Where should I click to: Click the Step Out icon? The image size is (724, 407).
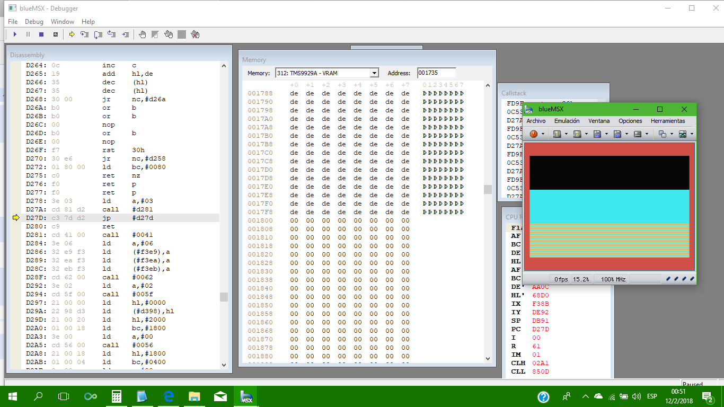(111, 34)
